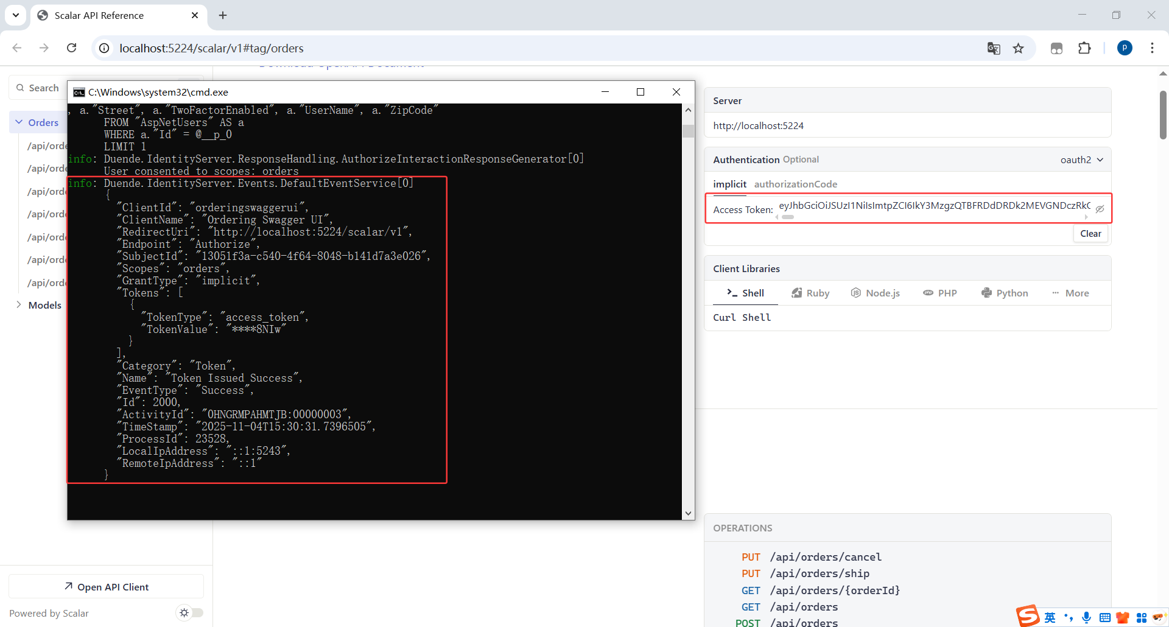Click the Access Token input field
The height and width of the screenshot is (627, 1169).
(935, 206)
